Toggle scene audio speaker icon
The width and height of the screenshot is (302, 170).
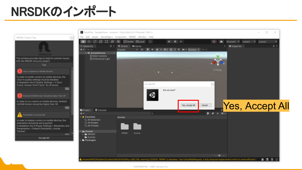tap(152, 49)
